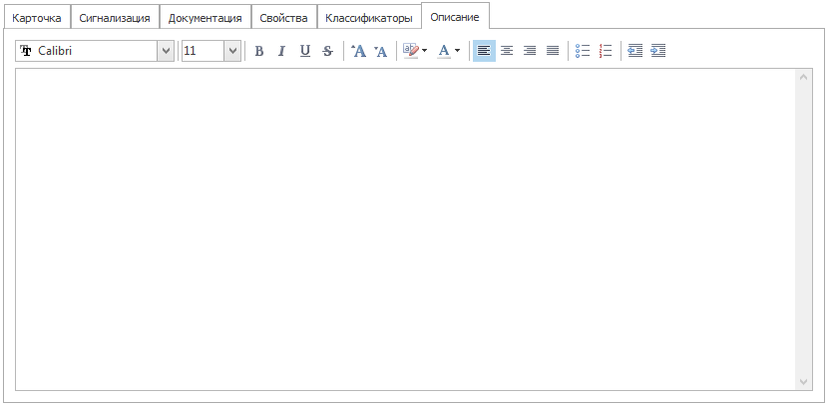The height and width of the screenshot is (406, 831).
Task: Align text right
Action: (x=530, y=51)
